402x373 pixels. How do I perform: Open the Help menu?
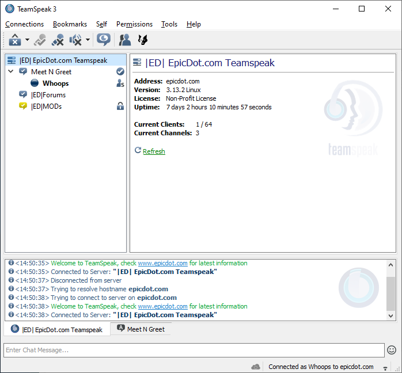click(x=194, y=24)
